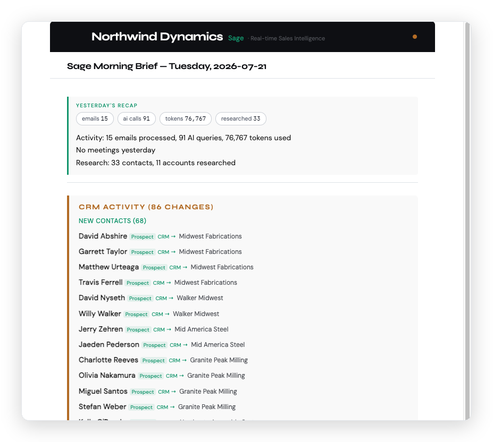Click the YESTERDAY'S RECAP heading

(106, 106)
